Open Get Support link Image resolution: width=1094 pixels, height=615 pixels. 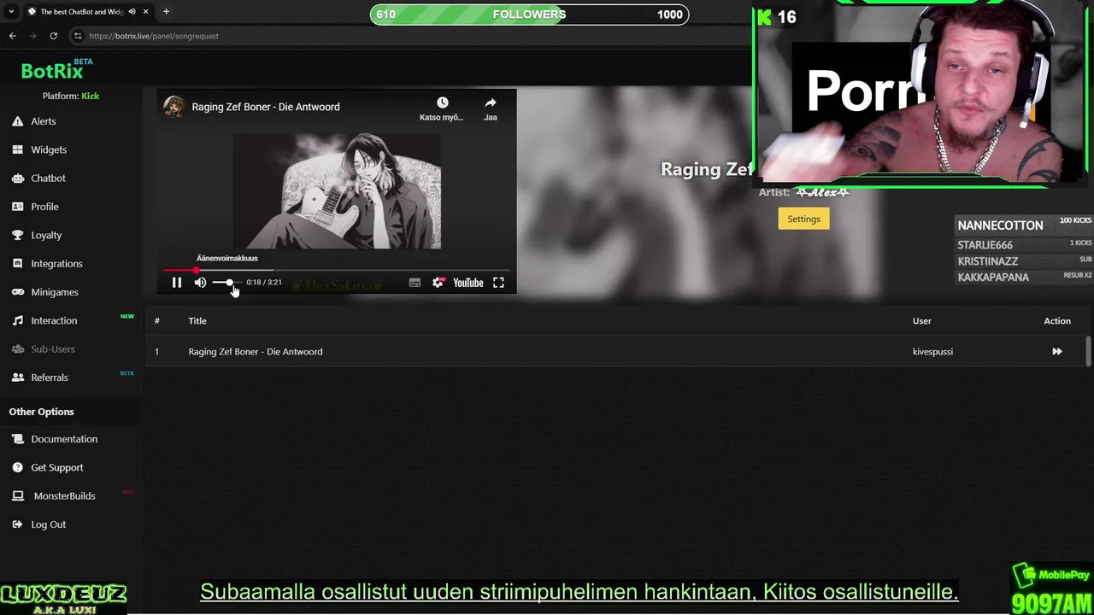(57, 467)
